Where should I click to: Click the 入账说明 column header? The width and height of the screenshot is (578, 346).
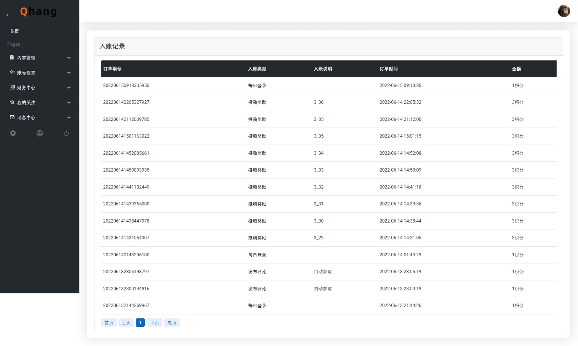click(323, 69)
